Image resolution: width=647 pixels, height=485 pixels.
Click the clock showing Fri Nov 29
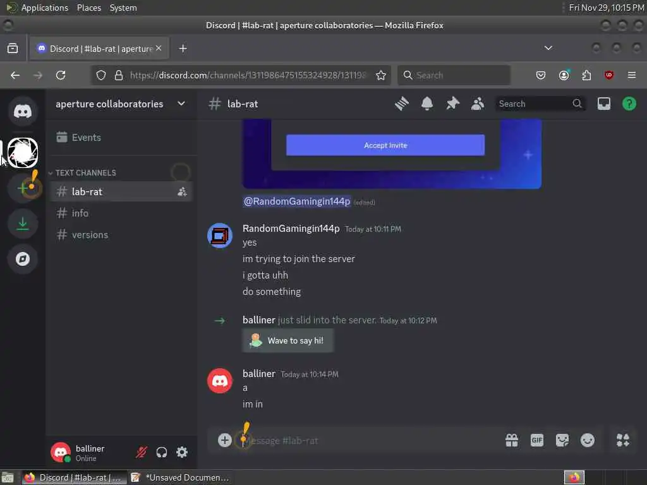pyautogui.click(x=606, y=8)
